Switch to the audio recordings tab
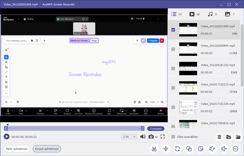This screenshot has width=244, height=156. click(x=212, y=14)
